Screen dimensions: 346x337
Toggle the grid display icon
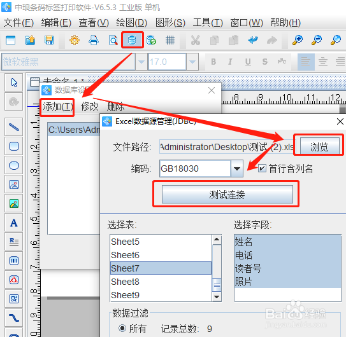click(x=170, y=40)
